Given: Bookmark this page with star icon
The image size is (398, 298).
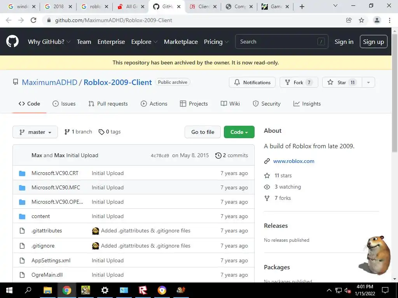Looking at the screenshot, I should coord(361,20).
